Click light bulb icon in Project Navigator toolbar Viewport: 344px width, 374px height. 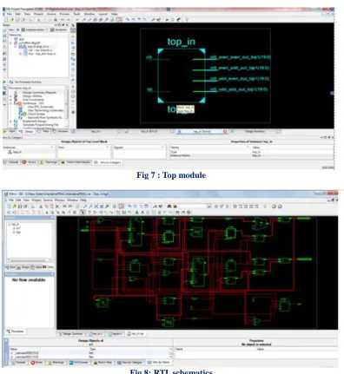[x=187, y=20]
